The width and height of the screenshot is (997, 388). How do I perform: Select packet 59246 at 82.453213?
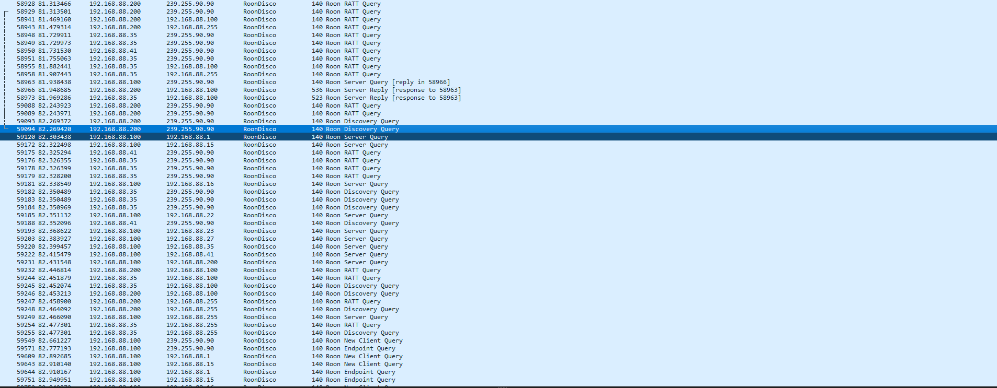498,293
